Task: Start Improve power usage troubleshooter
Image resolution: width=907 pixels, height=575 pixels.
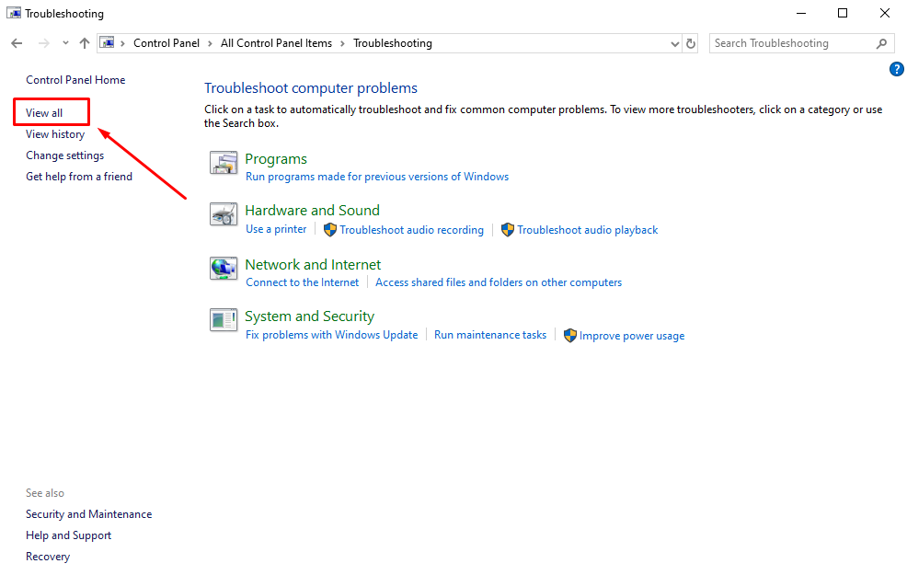Action: point(632,336)
